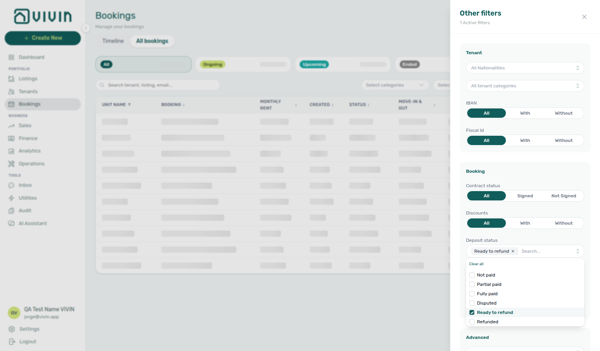Switch to the Timeline tab
The height and width of the screenshot is (351, 600).
[x=113, y=41]
